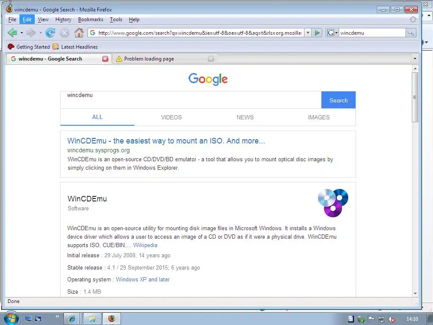
Task: Open the Help menu
Action: [134, 19]
